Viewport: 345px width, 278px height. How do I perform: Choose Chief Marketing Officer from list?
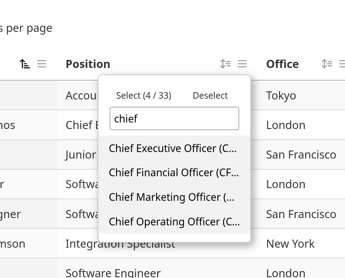click(172, 197)
